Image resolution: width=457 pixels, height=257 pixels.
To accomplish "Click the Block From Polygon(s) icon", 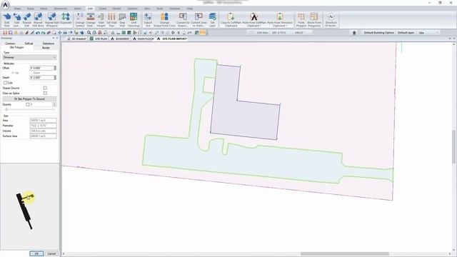I will [314, 19].
